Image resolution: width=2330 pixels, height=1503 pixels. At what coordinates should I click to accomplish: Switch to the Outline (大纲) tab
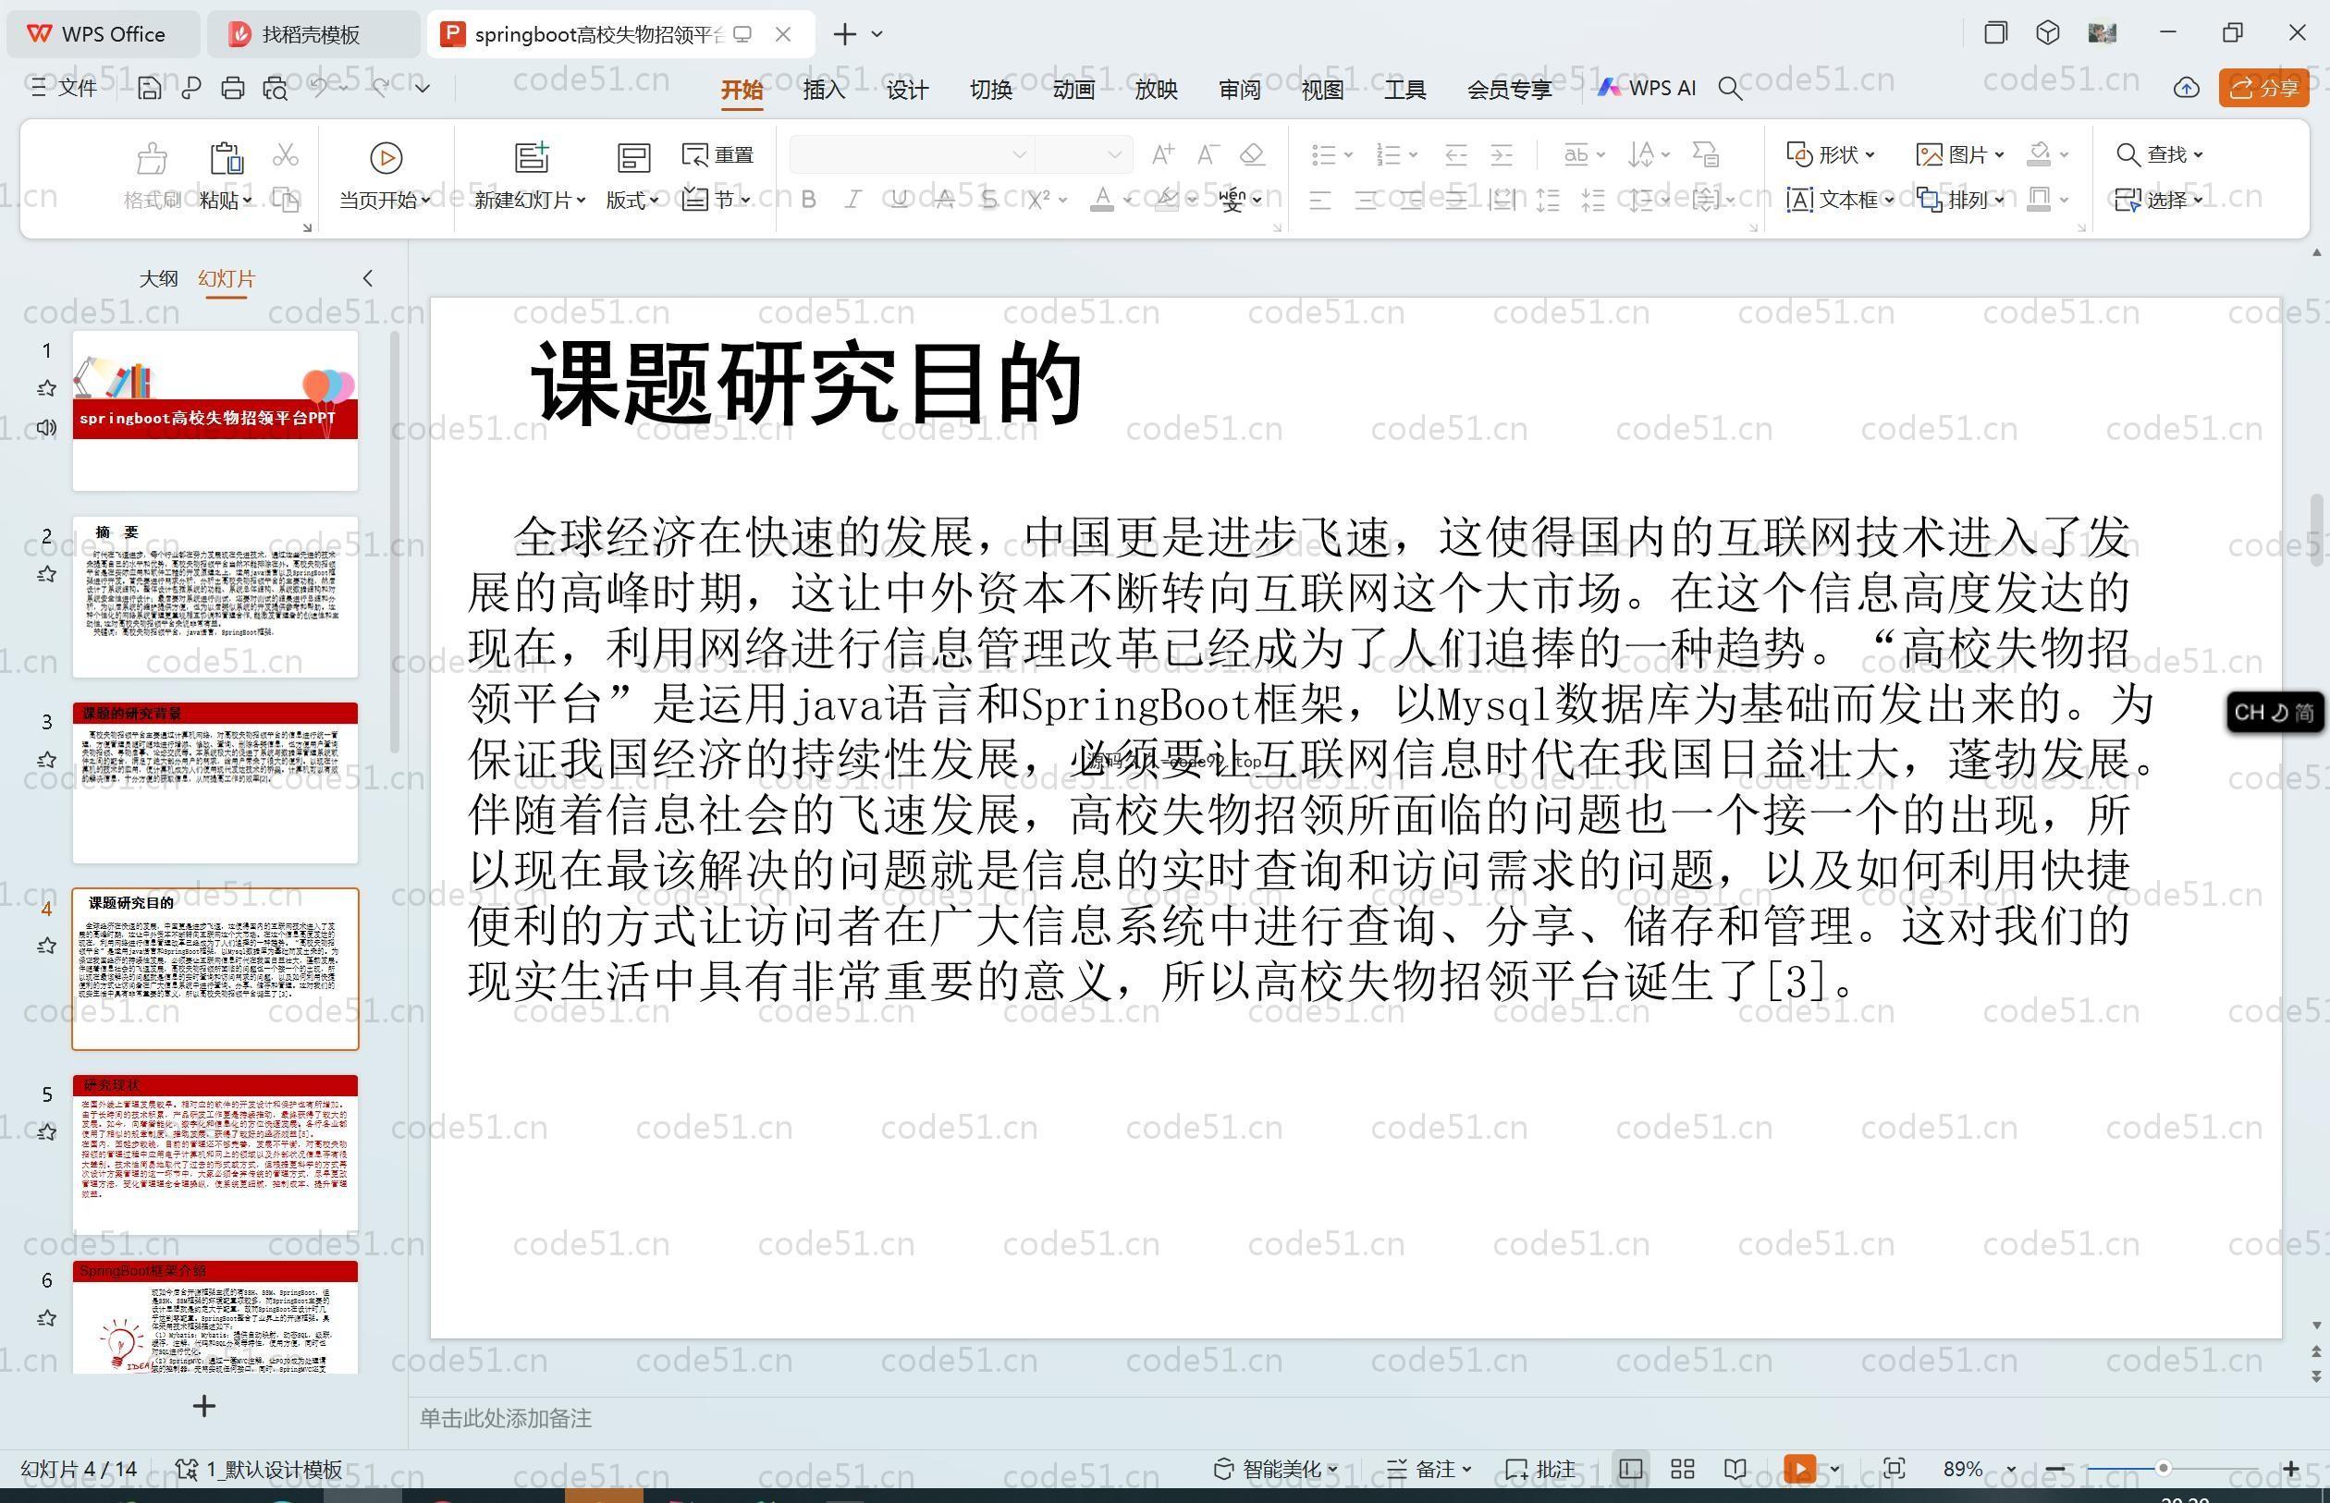[x=158, y=278]
